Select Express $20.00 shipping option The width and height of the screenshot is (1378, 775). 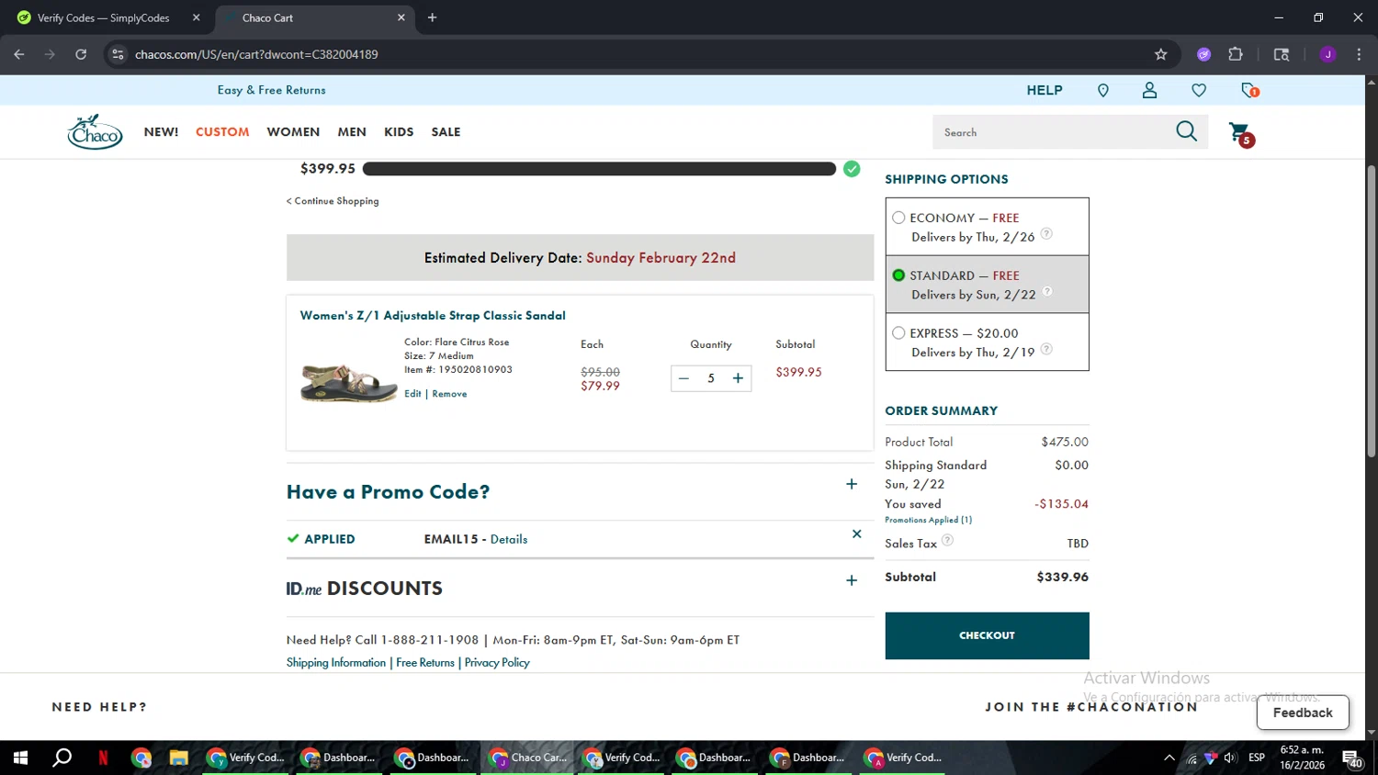[898, 333]
